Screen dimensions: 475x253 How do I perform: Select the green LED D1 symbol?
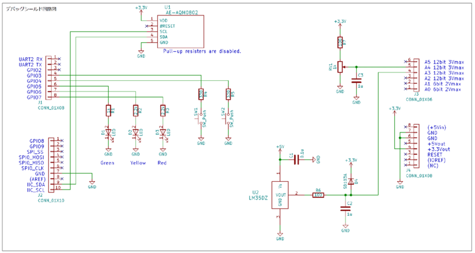(x=109, y=133)
